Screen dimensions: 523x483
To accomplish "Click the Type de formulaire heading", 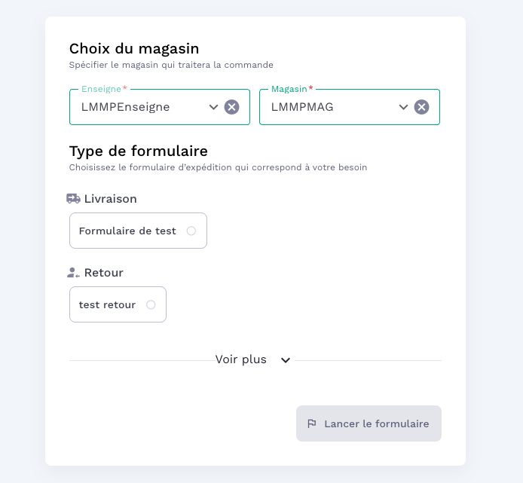I will [x=139, y=151].
